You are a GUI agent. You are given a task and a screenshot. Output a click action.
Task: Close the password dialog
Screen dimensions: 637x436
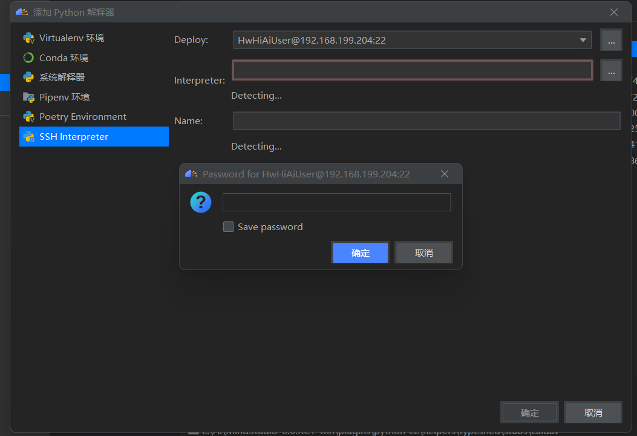tap(445, 174)
